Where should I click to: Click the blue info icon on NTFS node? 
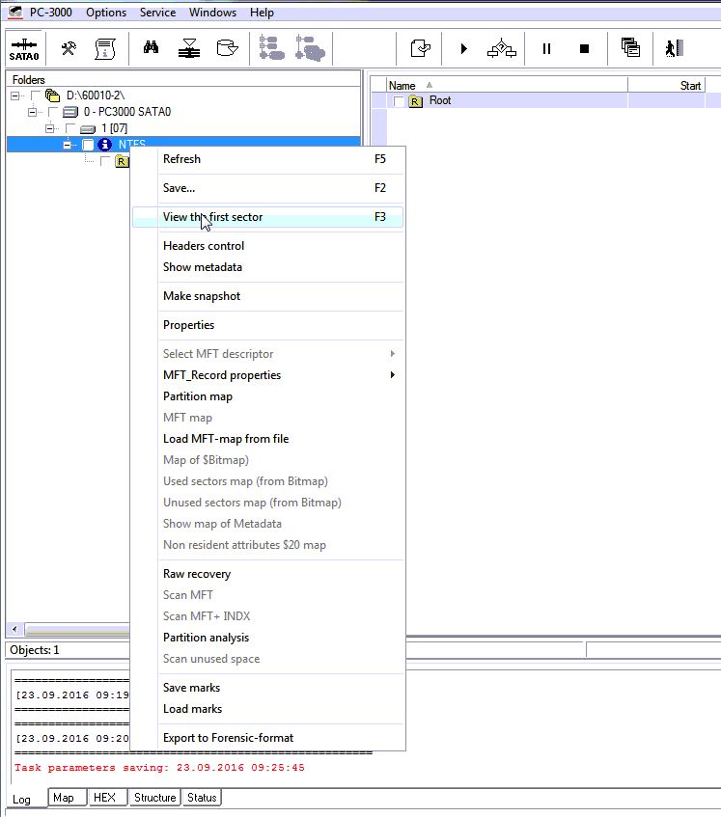point(104,145)
